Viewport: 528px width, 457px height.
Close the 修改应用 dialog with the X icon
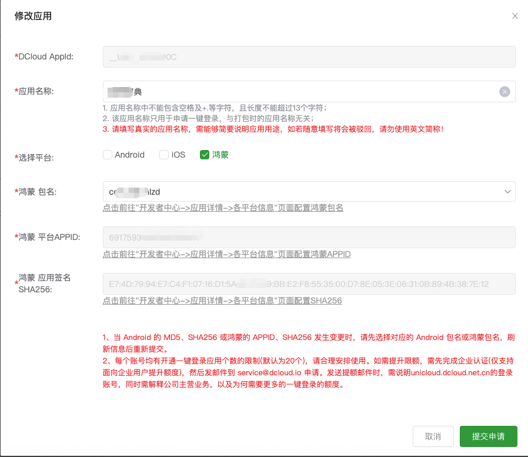tap(514, 16)
